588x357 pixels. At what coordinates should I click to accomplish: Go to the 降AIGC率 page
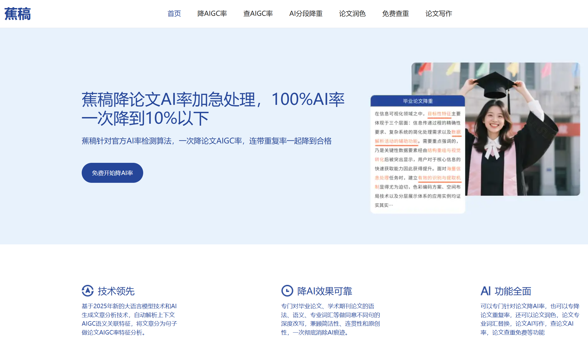[x=212, y=14]
